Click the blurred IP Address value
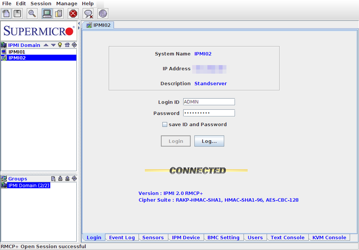The image size is (359, 250). 209,69
